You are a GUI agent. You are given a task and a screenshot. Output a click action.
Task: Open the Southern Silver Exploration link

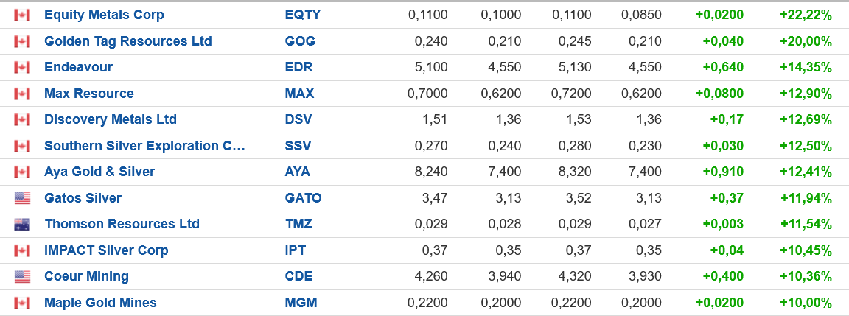click(144, 146)
